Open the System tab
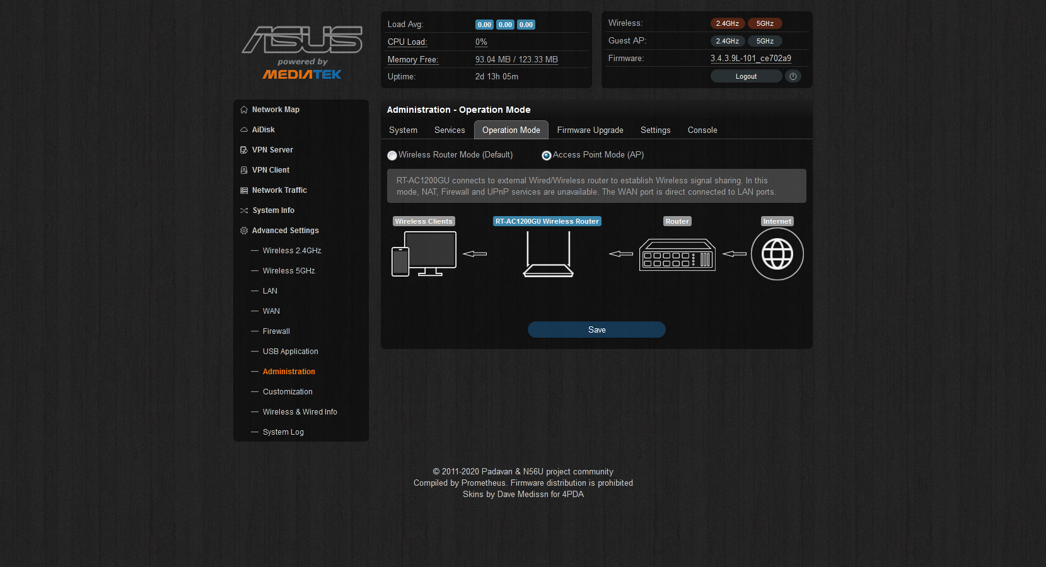This screenshot has height=567, width=1046. (403, 130)
